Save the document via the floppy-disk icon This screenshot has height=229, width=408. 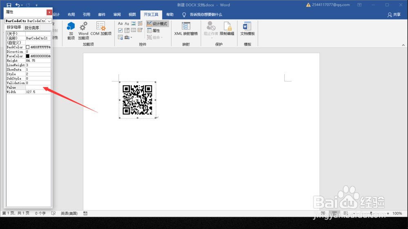[x=9, y=5]
